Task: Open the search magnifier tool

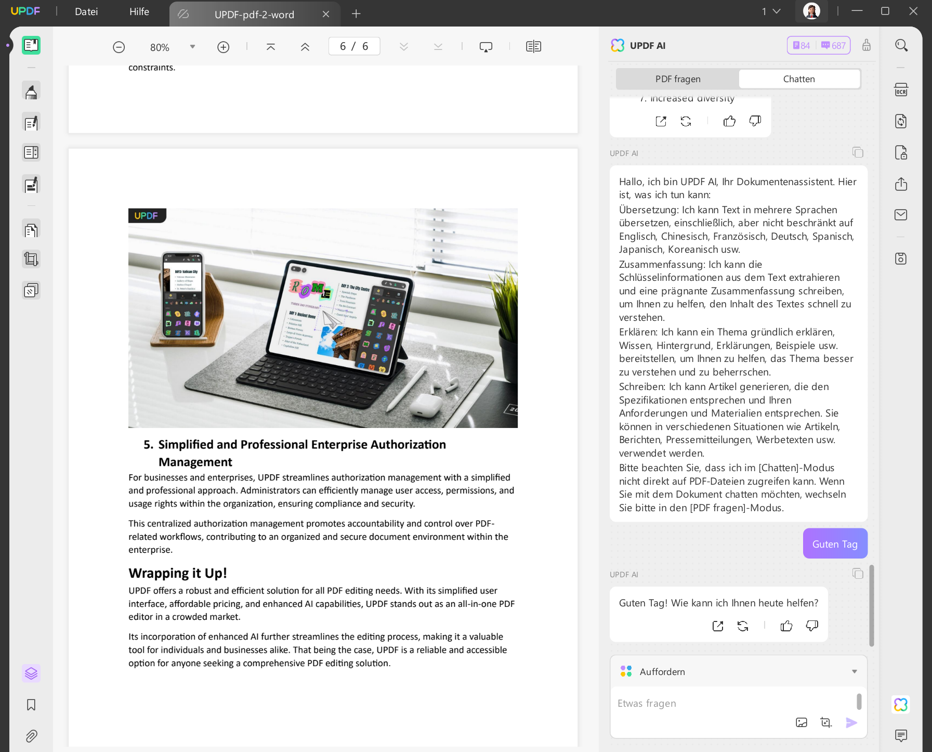Action: click(901, 46)
